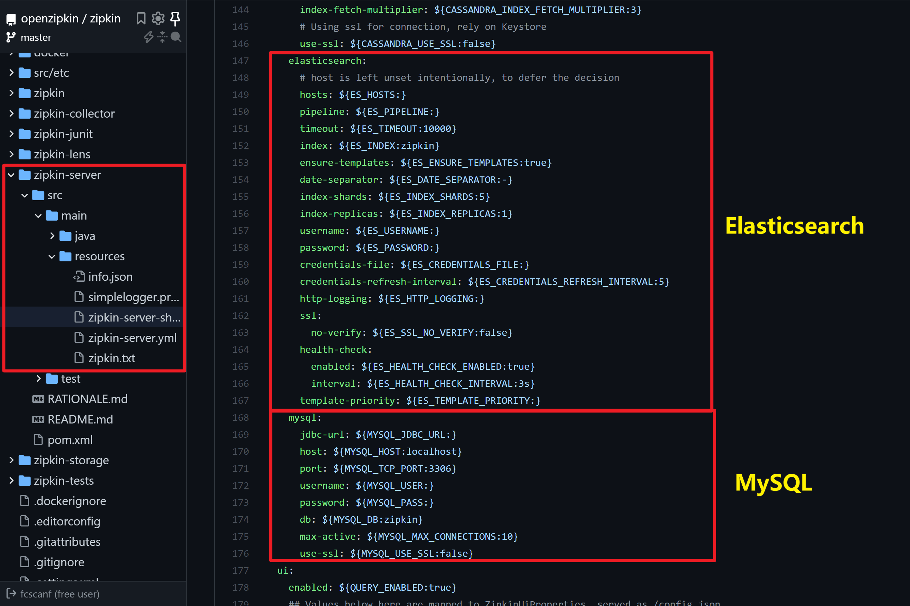Screen dimensions: 910x606
Task: Open zipkin-server.yml file
Action: click(132, 338)
